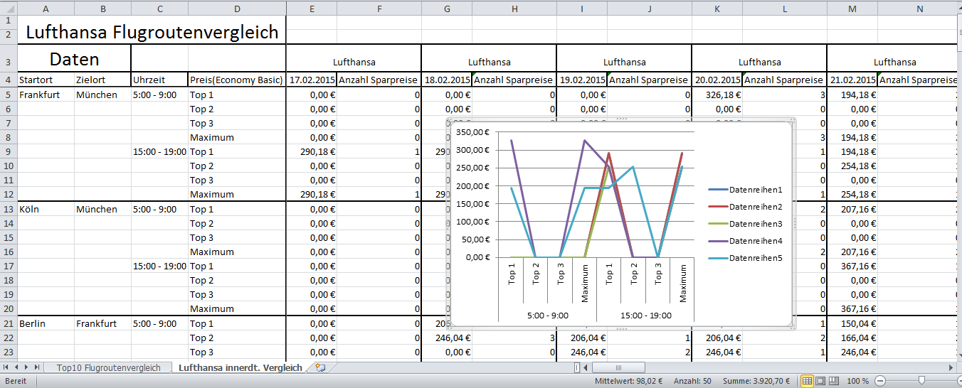Click the zoom out minus button
This screenshot has height=388, width=962.
click(880, 381)
